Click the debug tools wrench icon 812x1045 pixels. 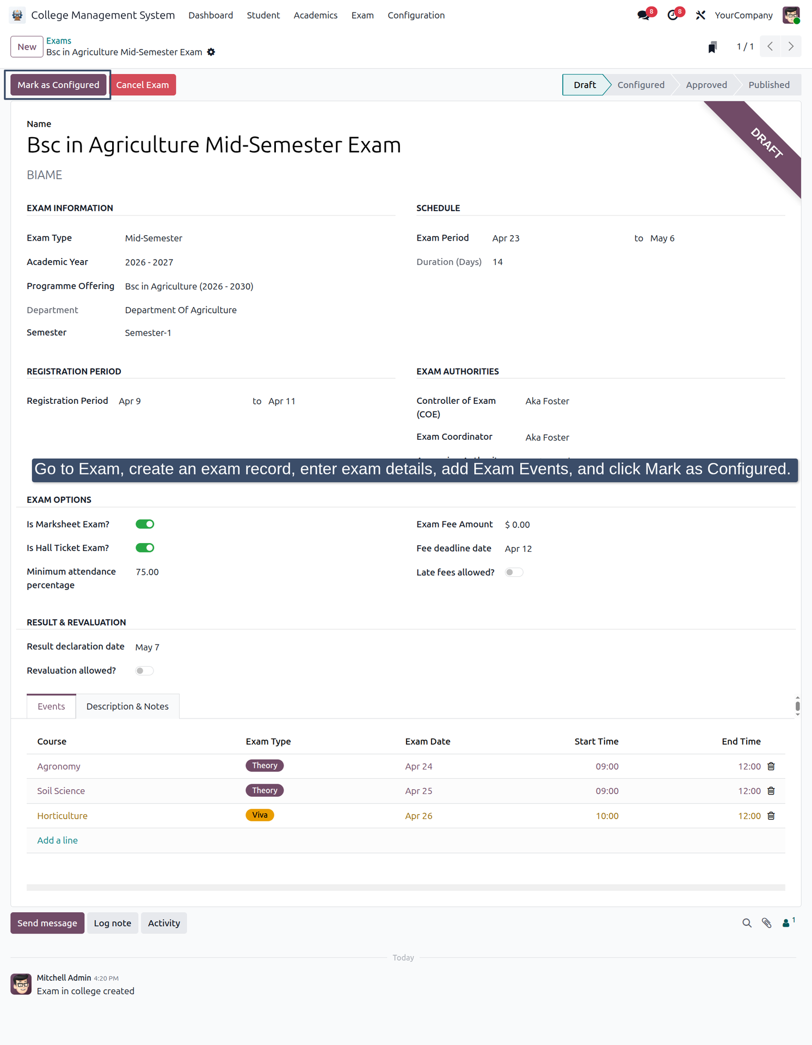(x=700, y=15)
